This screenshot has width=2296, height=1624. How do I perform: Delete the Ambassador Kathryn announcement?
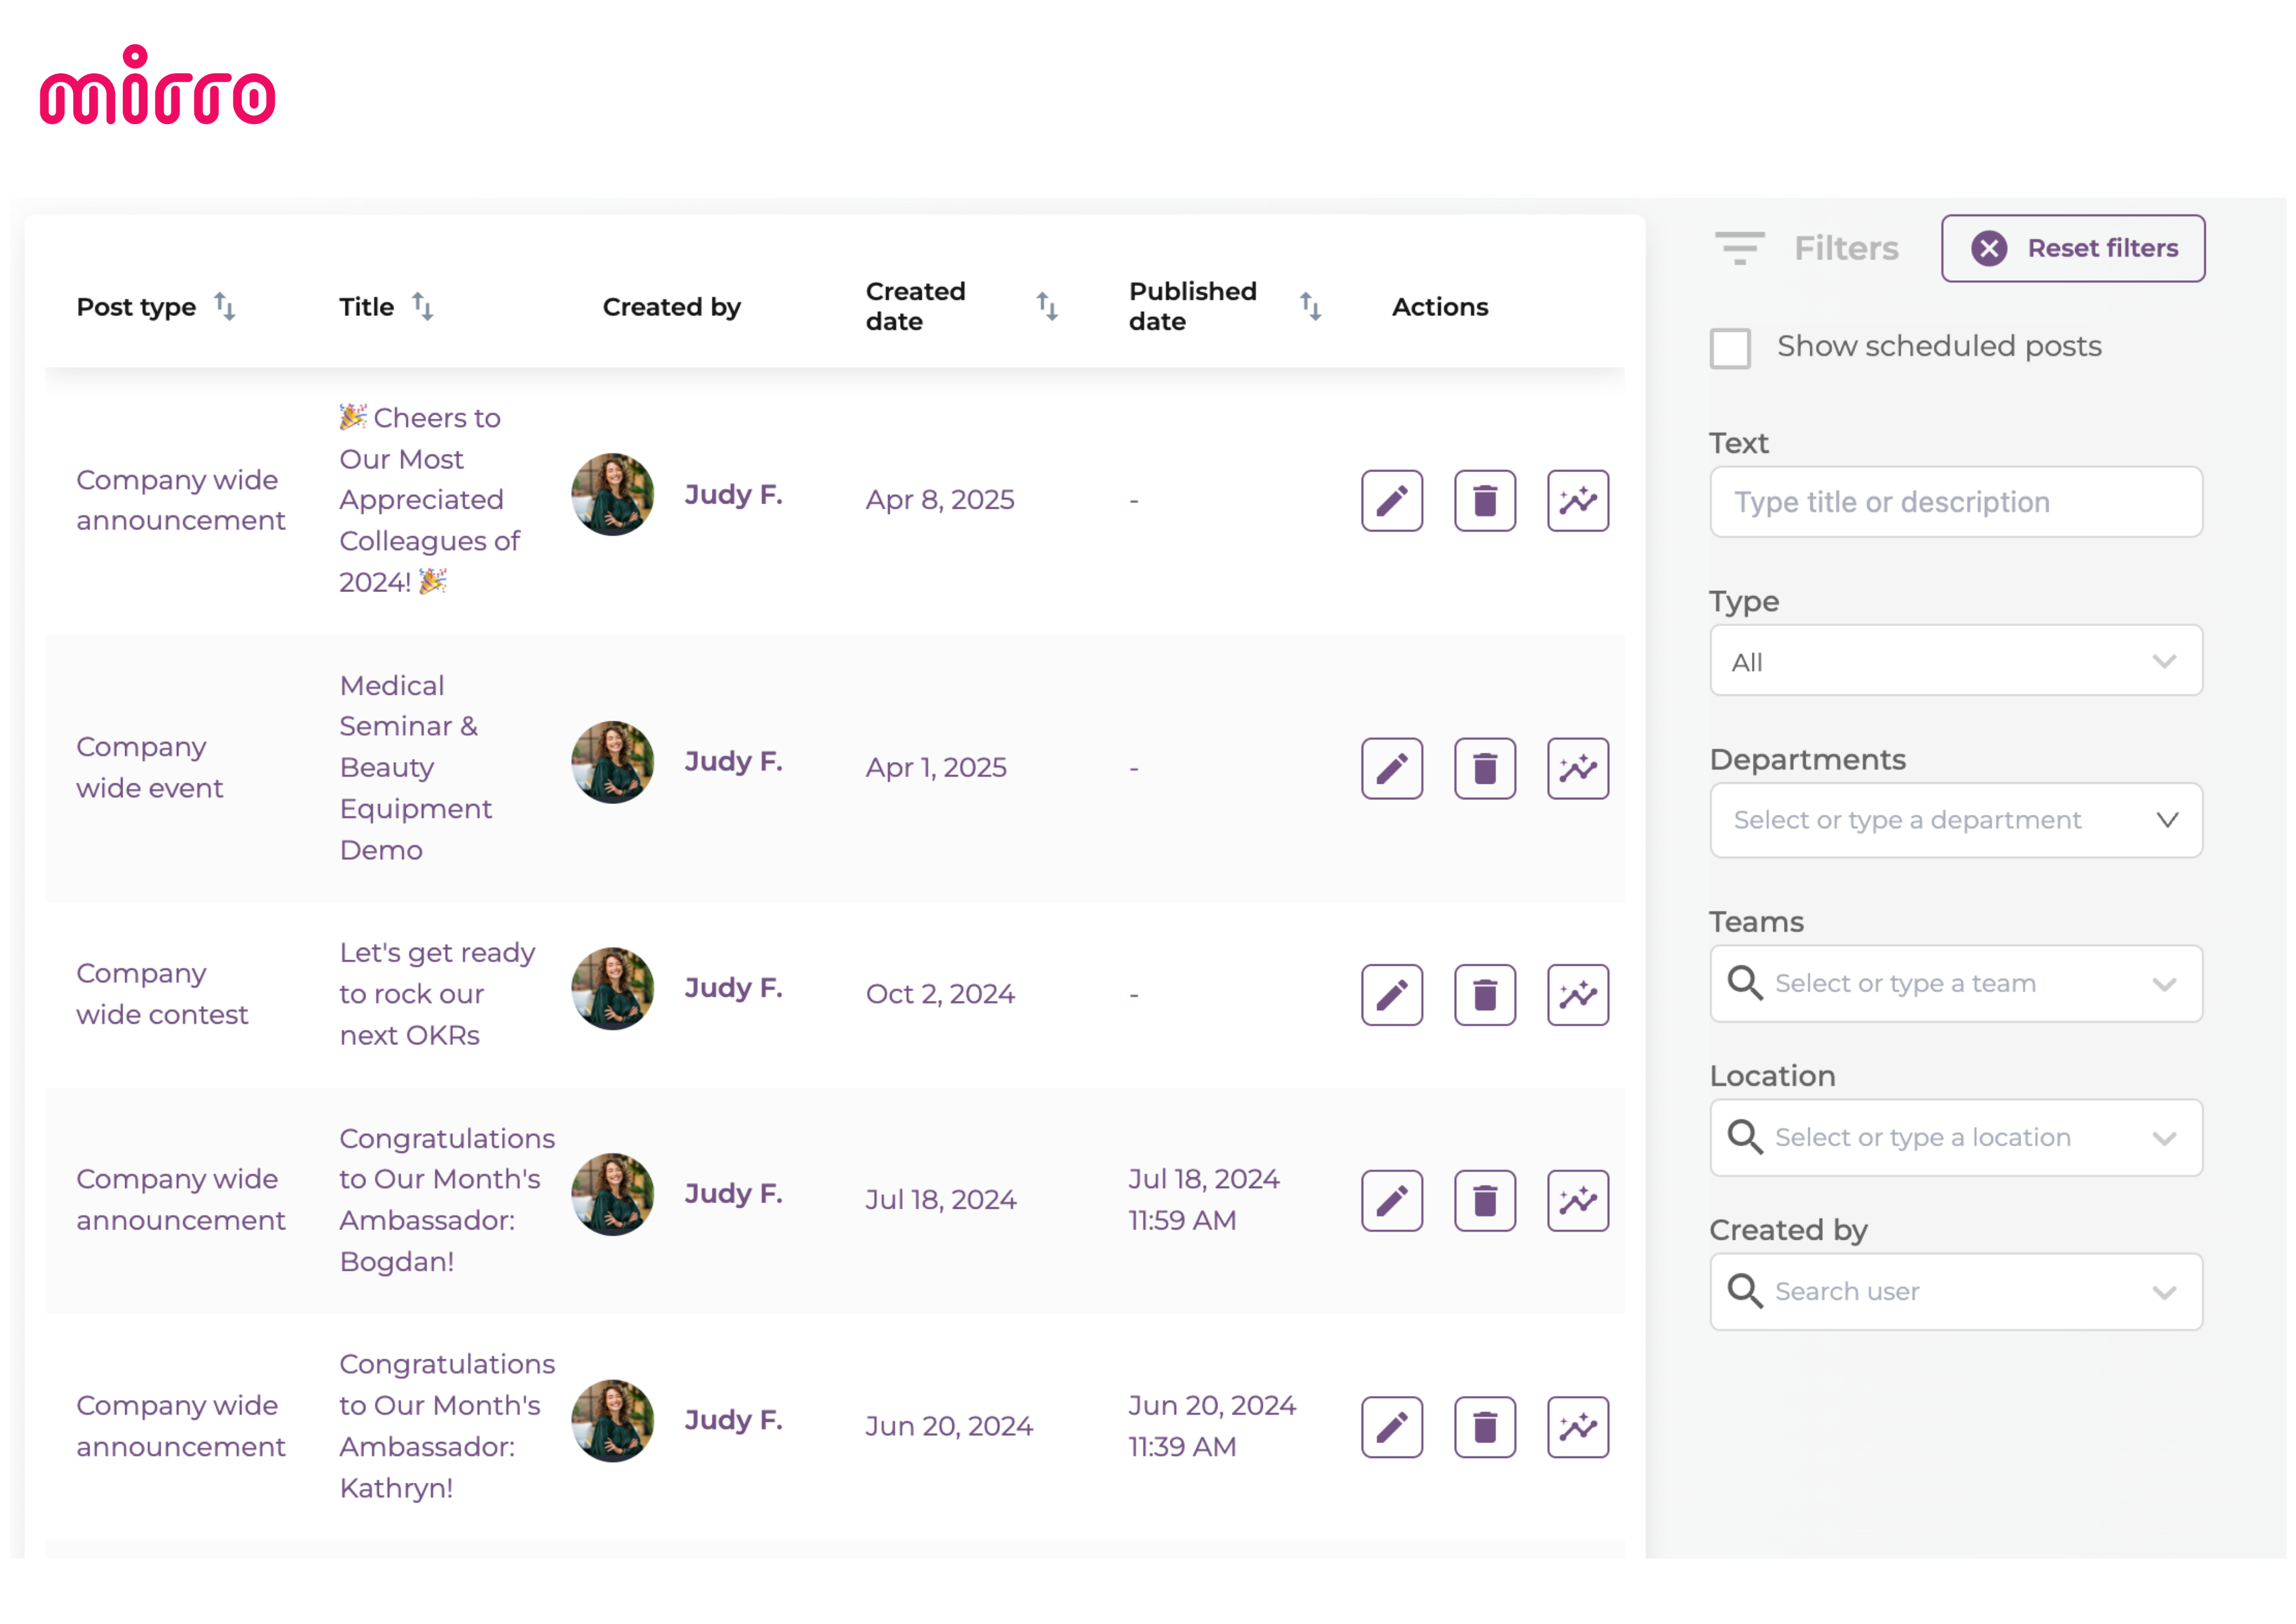click(x=1484, y=1427)
